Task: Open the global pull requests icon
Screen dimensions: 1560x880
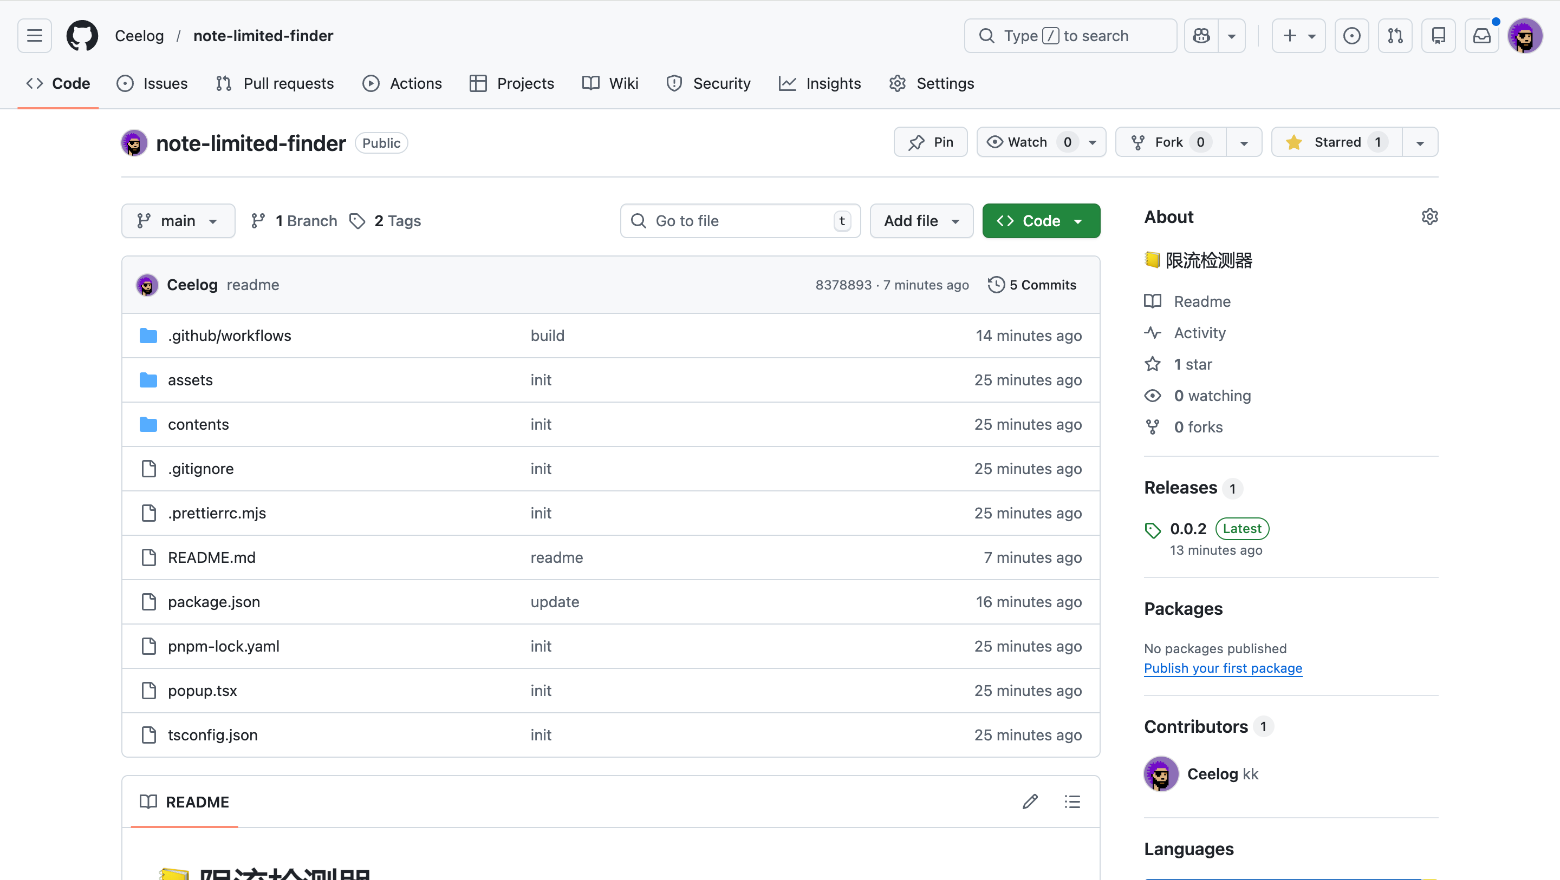Action: (1395, 36)
